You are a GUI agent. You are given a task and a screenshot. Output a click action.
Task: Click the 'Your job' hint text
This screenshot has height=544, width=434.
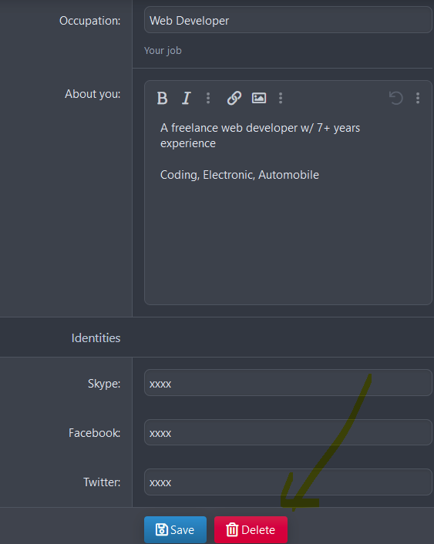(x=163, y=51)
